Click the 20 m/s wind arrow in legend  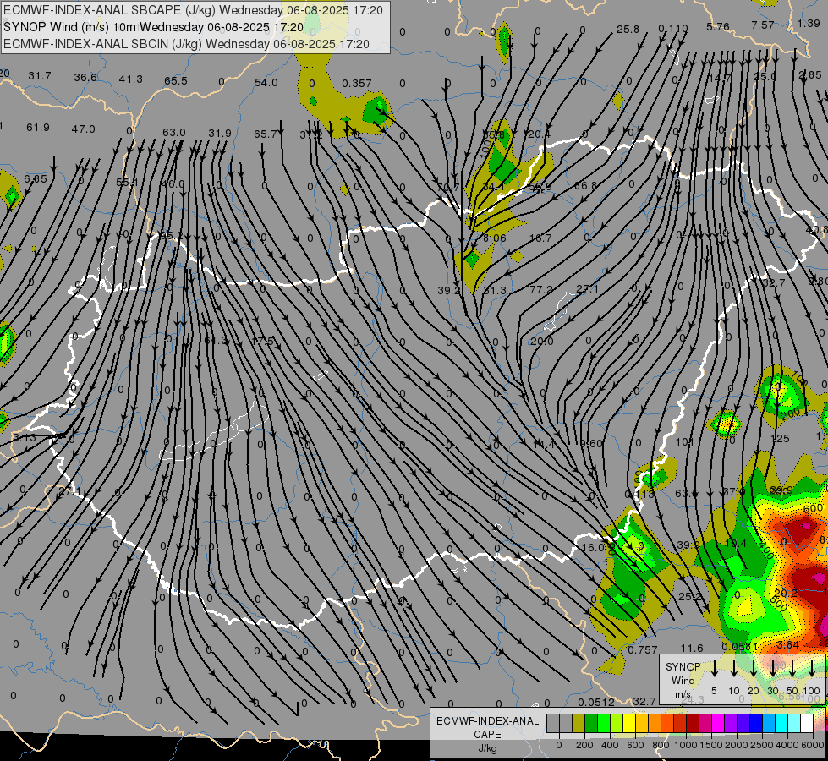coord(754,669)
